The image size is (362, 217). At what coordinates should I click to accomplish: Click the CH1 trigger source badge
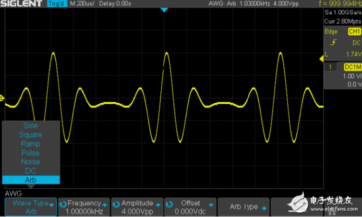353,32
